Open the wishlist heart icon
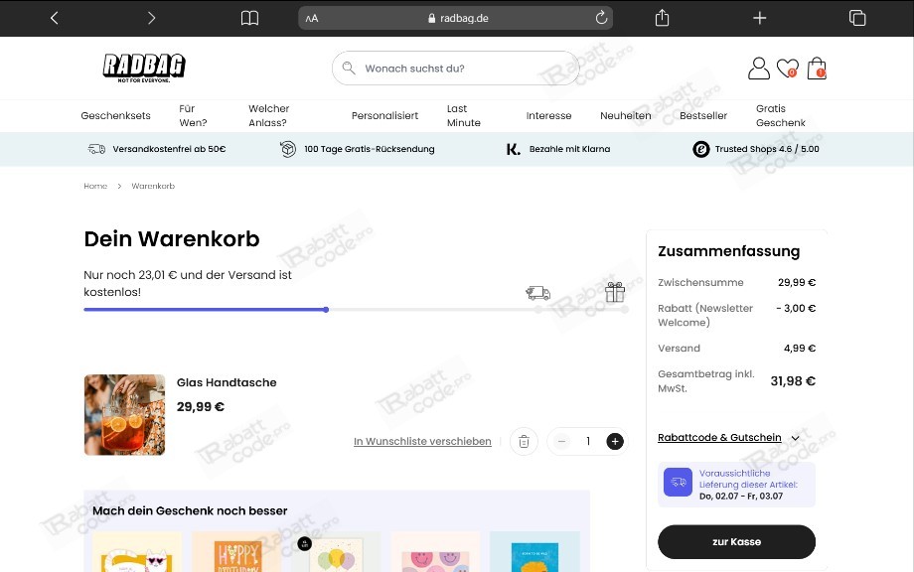914x572 pixels. 787,69
